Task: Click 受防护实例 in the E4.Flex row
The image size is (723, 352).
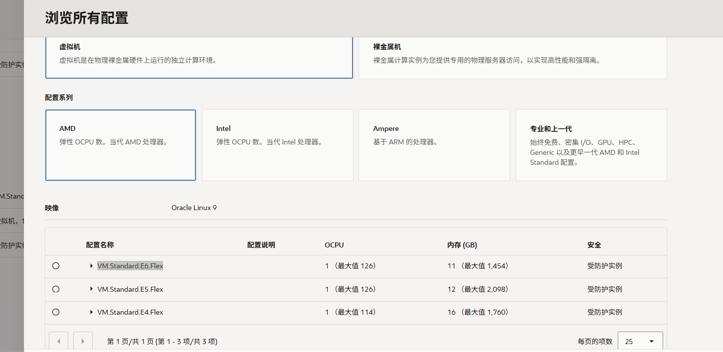Action: pyautogui.click(x=605, y=312)
